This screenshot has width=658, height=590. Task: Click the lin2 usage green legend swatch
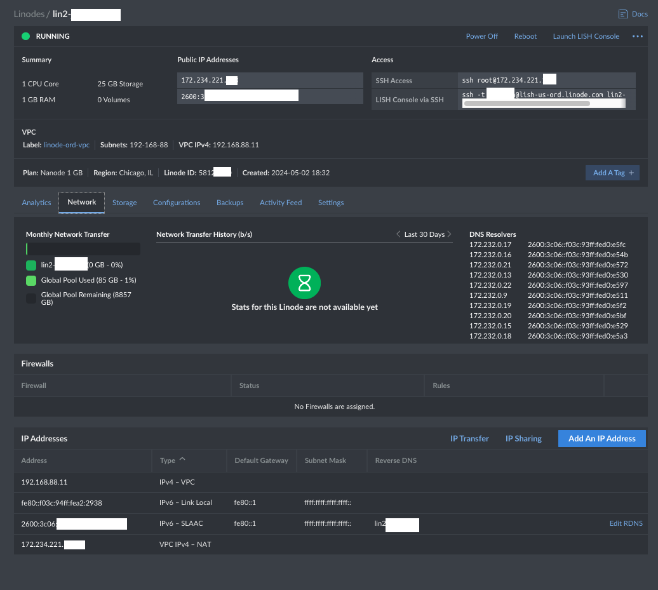(31, 265)
